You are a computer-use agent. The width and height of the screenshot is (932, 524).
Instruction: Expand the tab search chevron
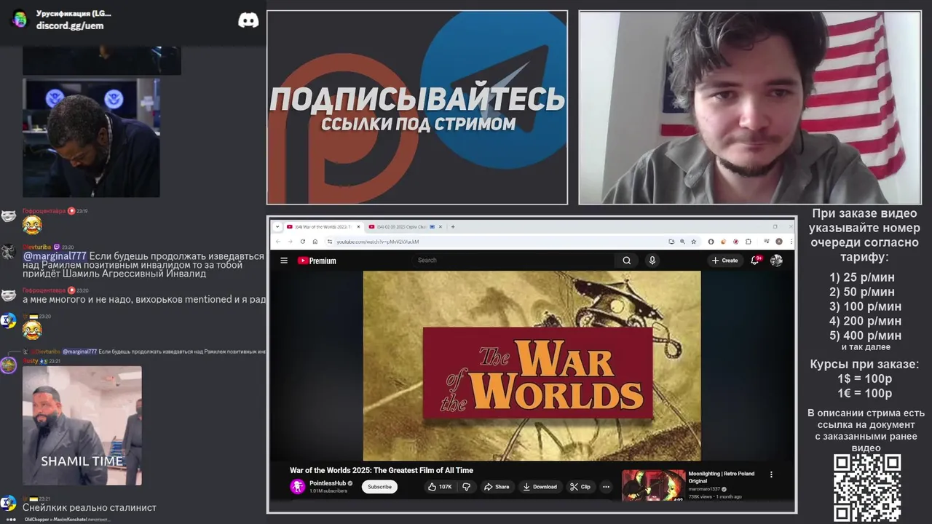(x=277, y=226)
